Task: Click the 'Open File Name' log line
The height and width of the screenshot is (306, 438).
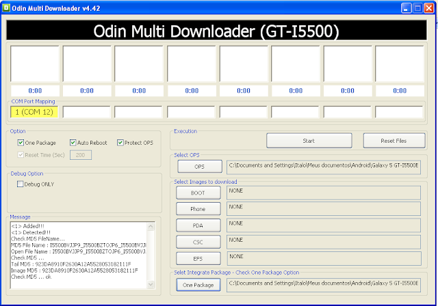Action: tap(79, 251)
